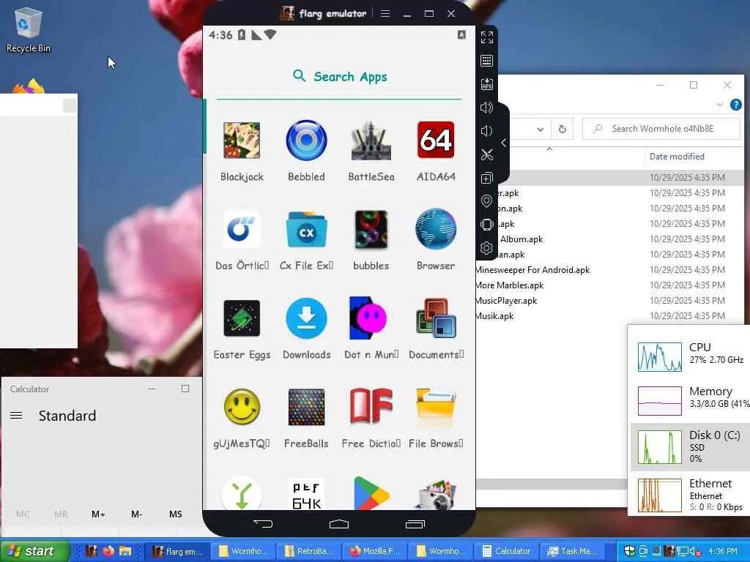Click the start button
Screen dimensions: 750x562
tap(34, 551)
